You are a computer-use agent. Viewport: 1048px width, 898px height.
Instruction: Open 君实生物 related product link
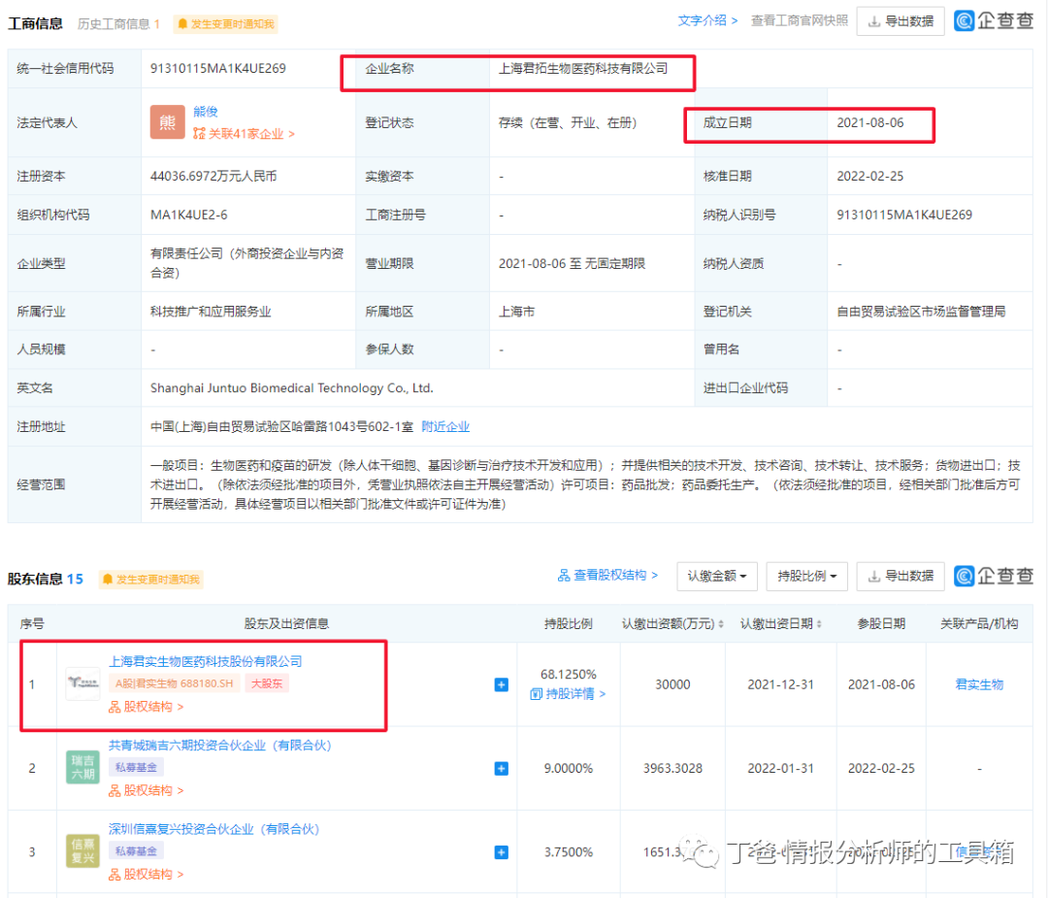[979, 684]
